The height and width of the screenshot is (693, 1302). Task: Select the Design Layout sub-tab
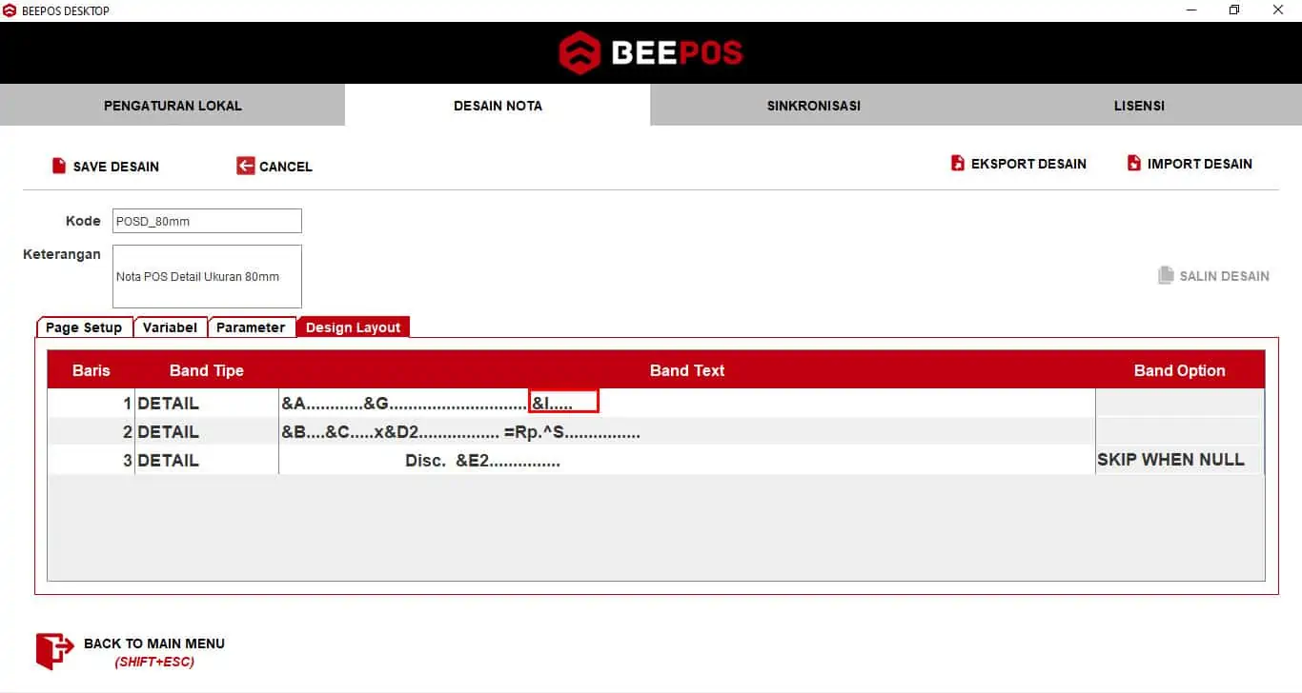click(x=353, y=327)
